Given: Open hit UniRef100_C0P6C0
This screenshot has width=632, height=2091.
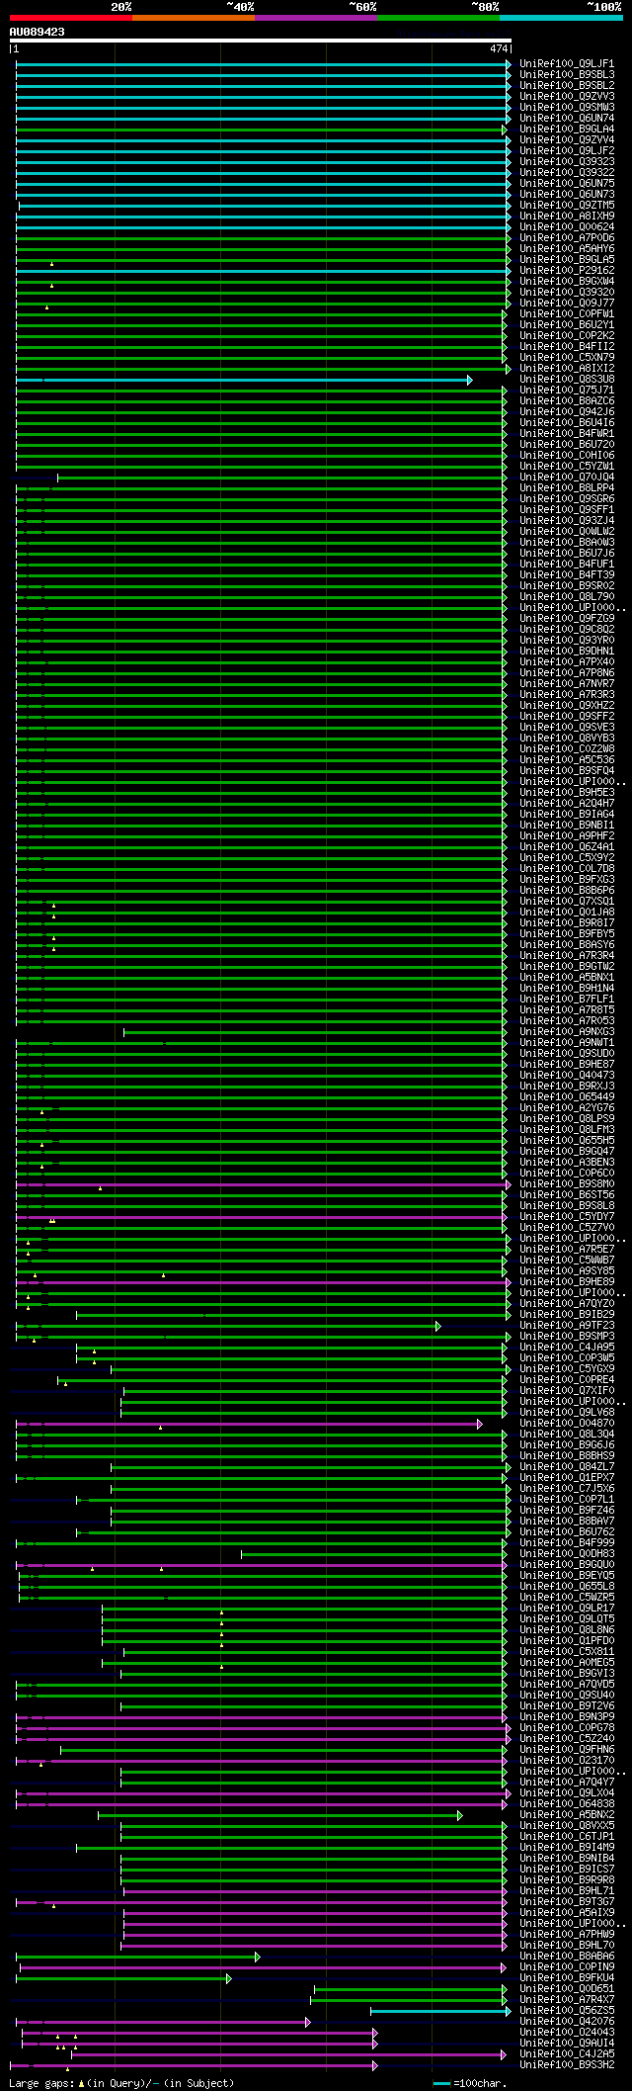Looking at the screenshot, I should coord(567,1174).
